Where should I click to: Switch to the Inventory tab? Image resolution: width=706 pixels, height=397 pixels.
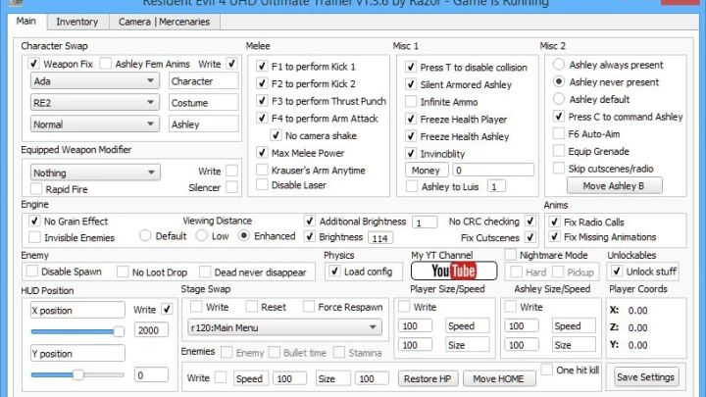click(x=76, y=22)
